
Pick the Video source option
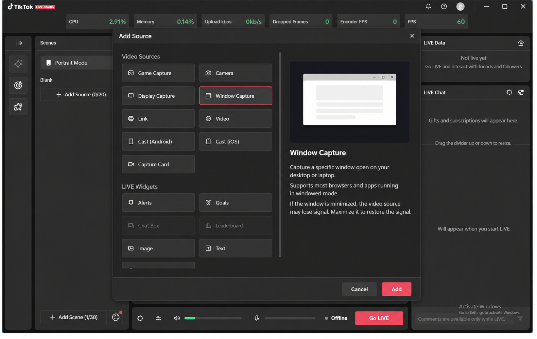[x=236, y=118]
